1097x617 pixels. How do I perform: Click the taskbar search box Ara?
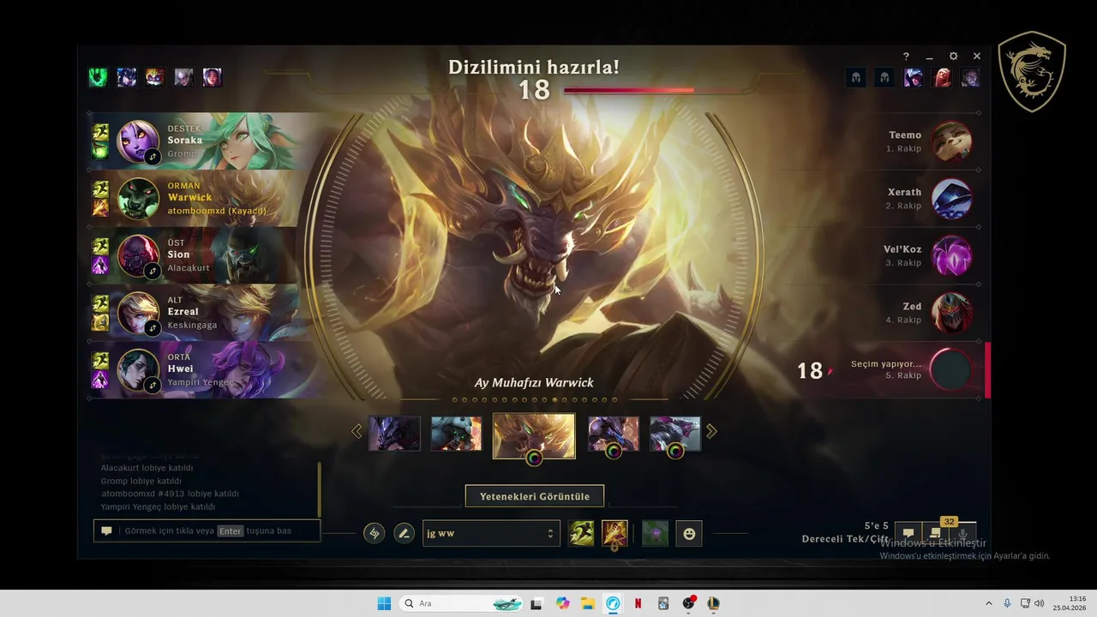[x=463, y=603]
